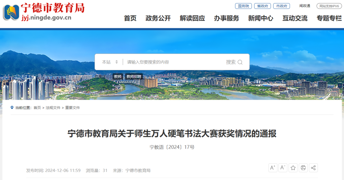Click the 宁德市教育局 logo emblem
Viewport: 344px width, 180px height.
click(11, 12)
